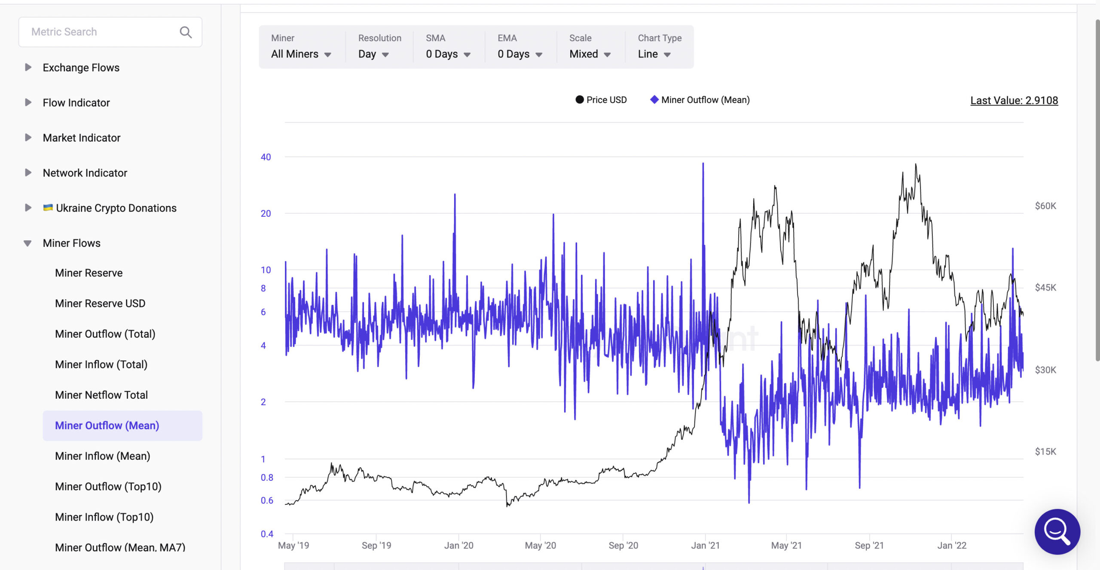Select Miner Inflow (Total) metric
This screenshot has height=570, width=1100.
pos(101,364)
